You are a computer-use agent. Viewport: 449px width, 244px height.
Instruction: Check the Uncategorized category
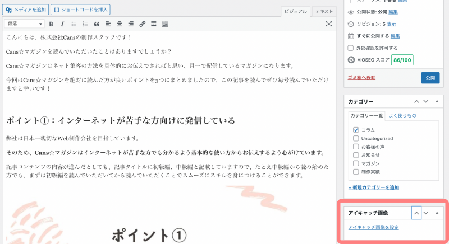(356, 138)
